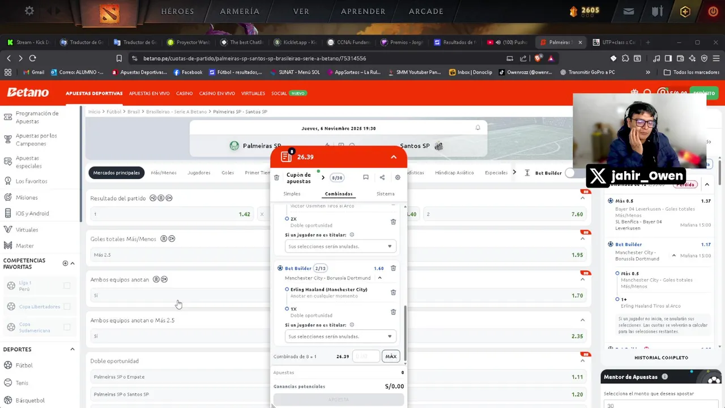Click the Brasil breadcrumb link
The height and width of the screenshot is (408, 725).
tap(133, 112)
